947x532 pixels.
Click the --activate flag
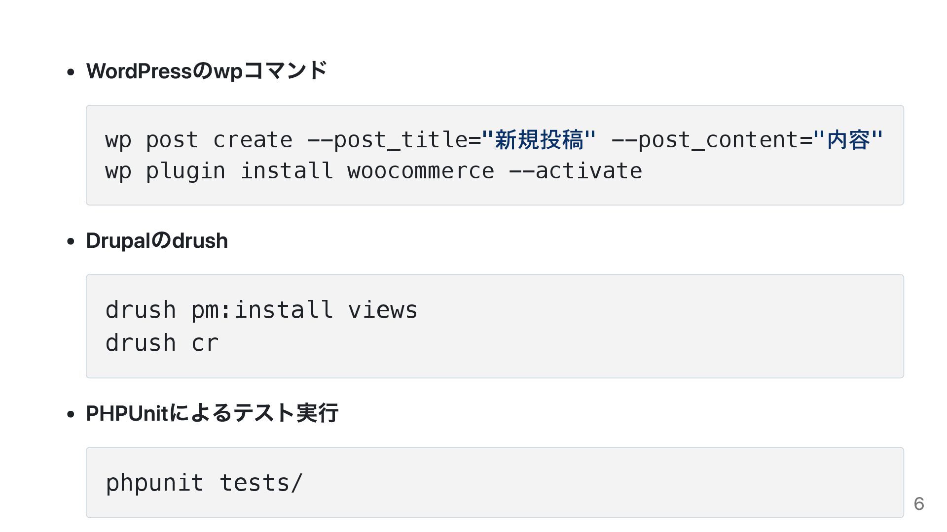click(x=575, y=171)
